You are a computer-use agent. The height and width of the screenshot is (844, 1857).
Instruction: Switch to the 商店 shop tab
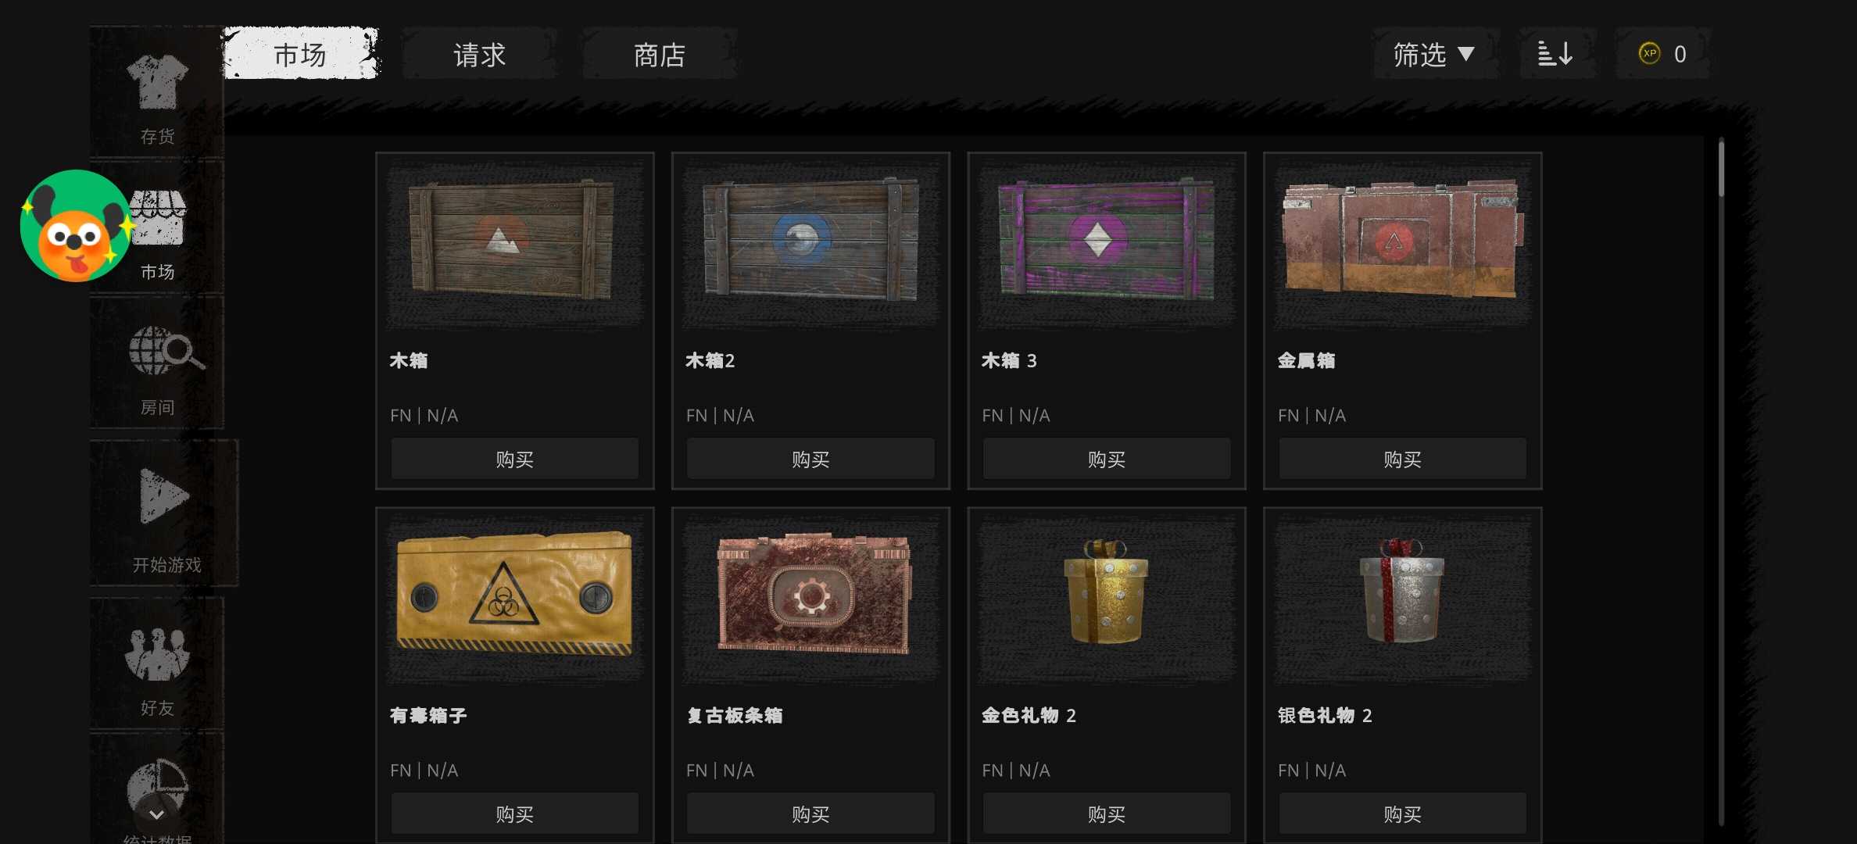click(660, 54)
